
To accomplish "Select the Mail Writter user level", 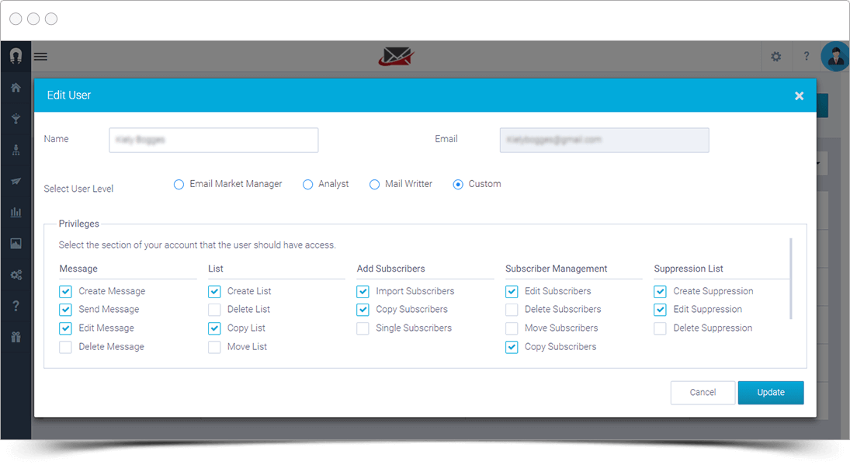I will 374,184.
